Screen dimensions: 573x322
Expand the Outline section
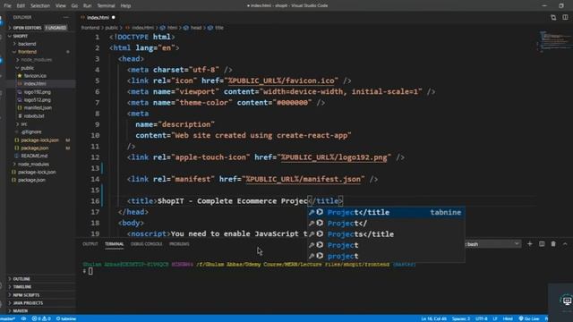pyautogui.click(x=21, y=279)
